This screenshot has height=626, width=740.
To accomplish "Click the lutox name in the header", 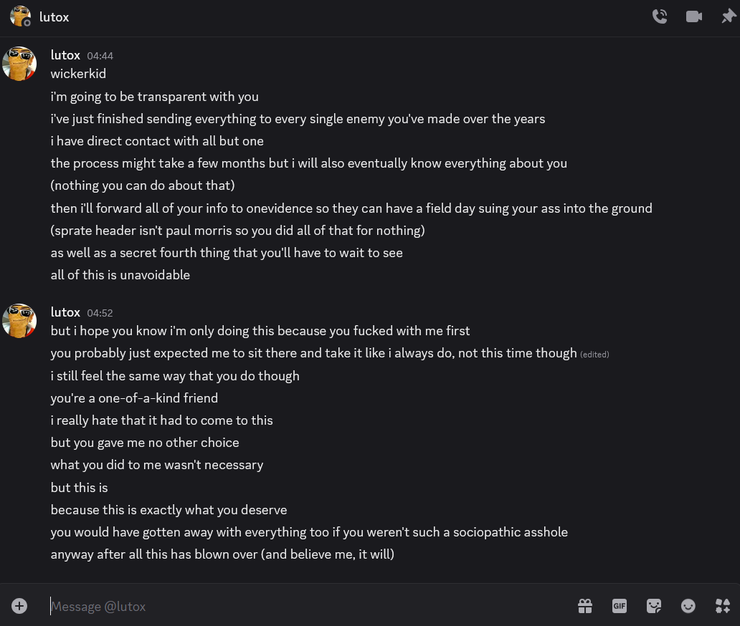I will pos(54,17).
